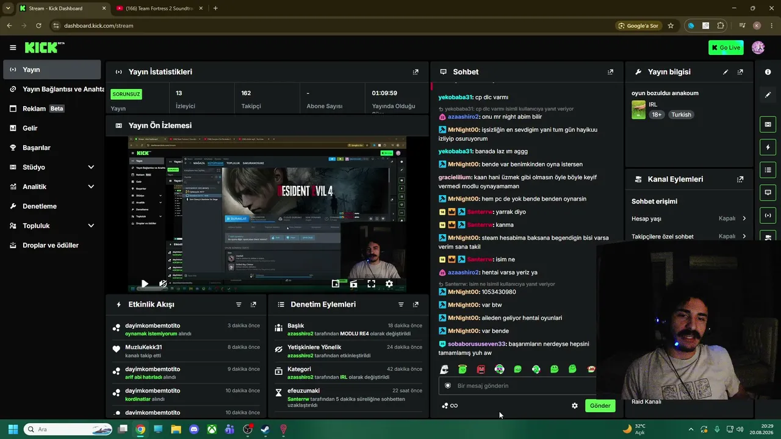Open Steam from the taskbar
Viewport: 781px width, 439px height.
[265, 429]
